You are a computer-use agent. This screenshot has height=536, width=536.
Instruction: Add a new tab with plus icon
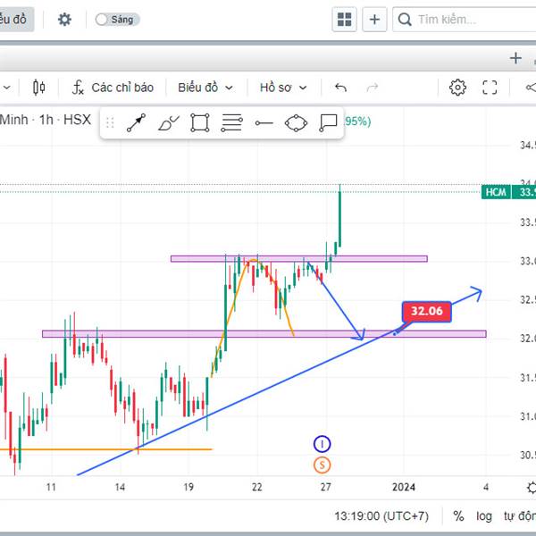tap(515, 58)
